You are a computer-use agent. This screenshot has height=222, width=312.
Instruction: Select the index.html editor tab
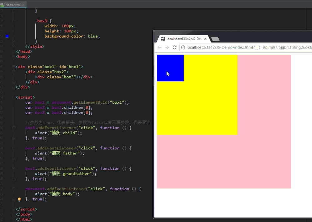(12, 5)
